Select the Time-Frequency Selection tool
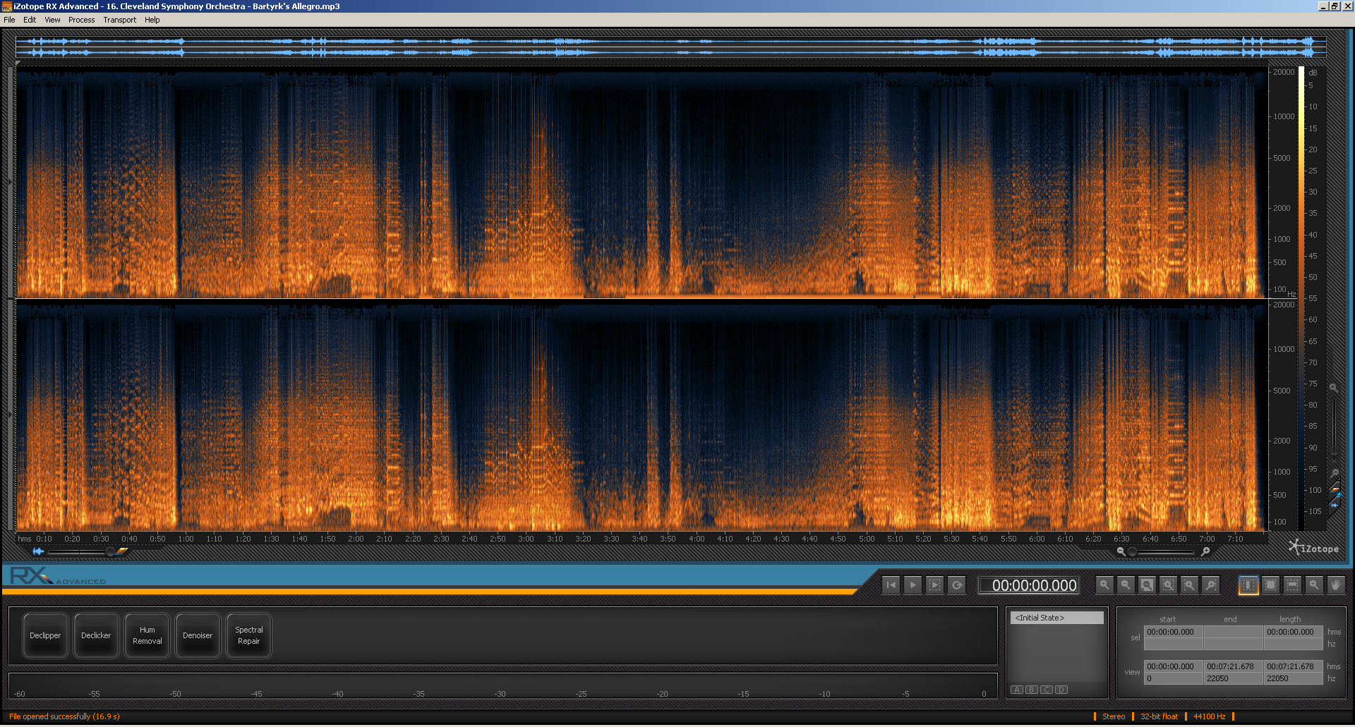The width and height of the screenshot is (1355, 727). coord(1270,585)
